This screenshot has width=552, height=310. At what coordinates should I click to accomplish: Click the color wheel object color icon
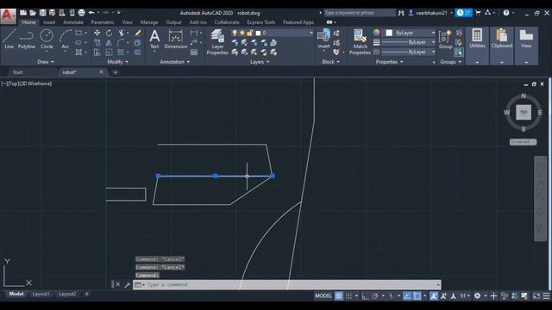(x=377, y=33)
